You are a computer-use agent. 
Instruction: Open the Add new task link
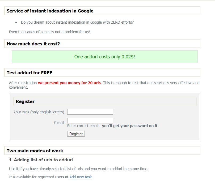coord(81,177)
